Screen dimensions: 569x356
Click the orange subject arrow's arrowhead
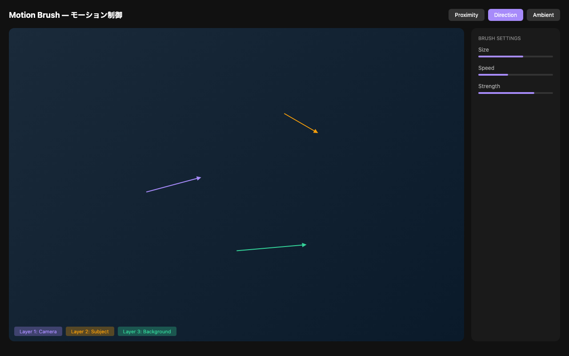click(316, 132)
